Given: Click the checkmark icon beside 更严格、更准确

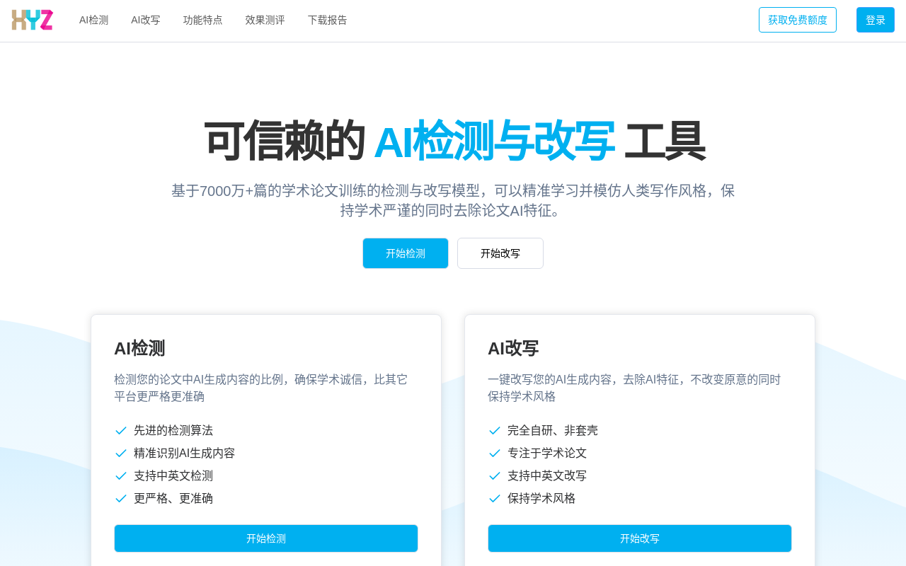Looking at the screenshot, I should tap(121, 499).
